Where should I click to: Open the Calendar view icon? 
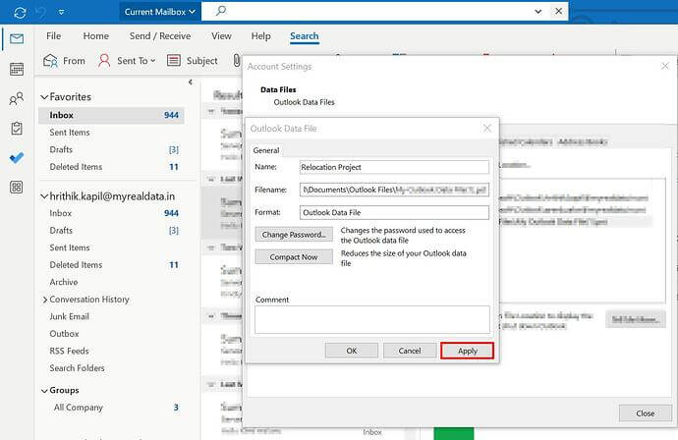tap(16, 69)
